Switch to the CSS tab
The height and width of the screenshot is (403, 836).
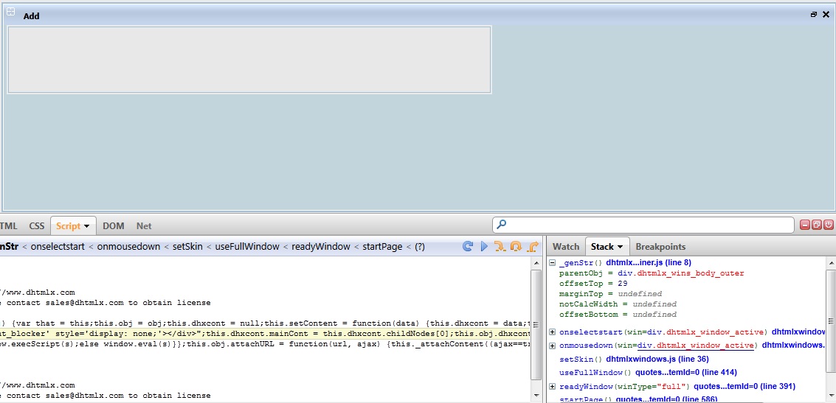pyautogui.click(x=37, y=225)
